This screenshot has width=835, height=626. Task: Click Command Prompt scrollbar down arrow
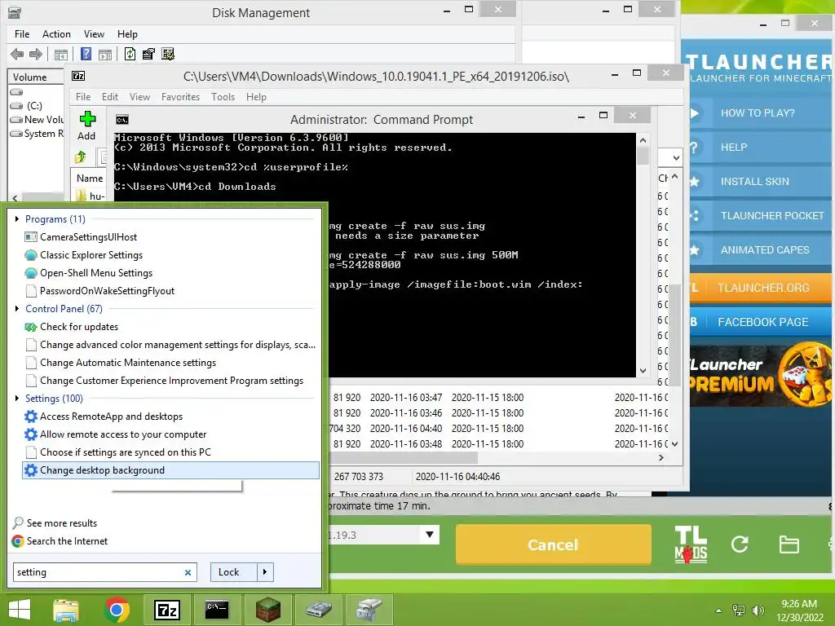[x=643, y=371]
